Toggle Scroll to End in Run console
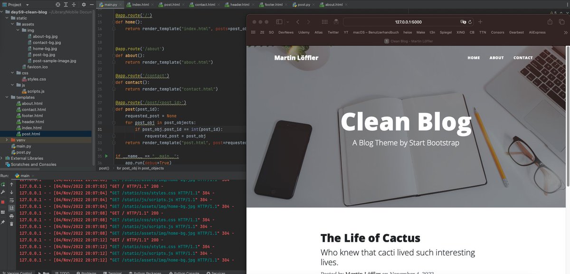This screenshot has height=274, width=570. (x=11, y=208)
